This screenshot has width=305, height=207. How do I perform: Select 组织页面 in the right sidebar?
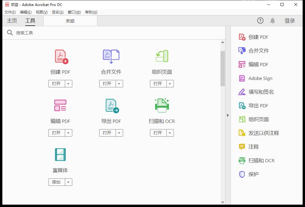coord(254,119)
